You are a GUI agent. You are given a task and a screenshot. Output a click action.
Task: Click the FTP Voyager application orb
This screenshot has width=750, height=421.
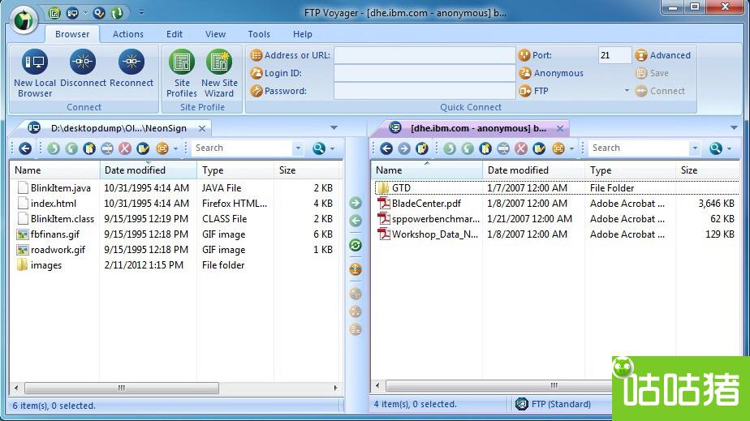pyautogui.click(x=24, y=20)
